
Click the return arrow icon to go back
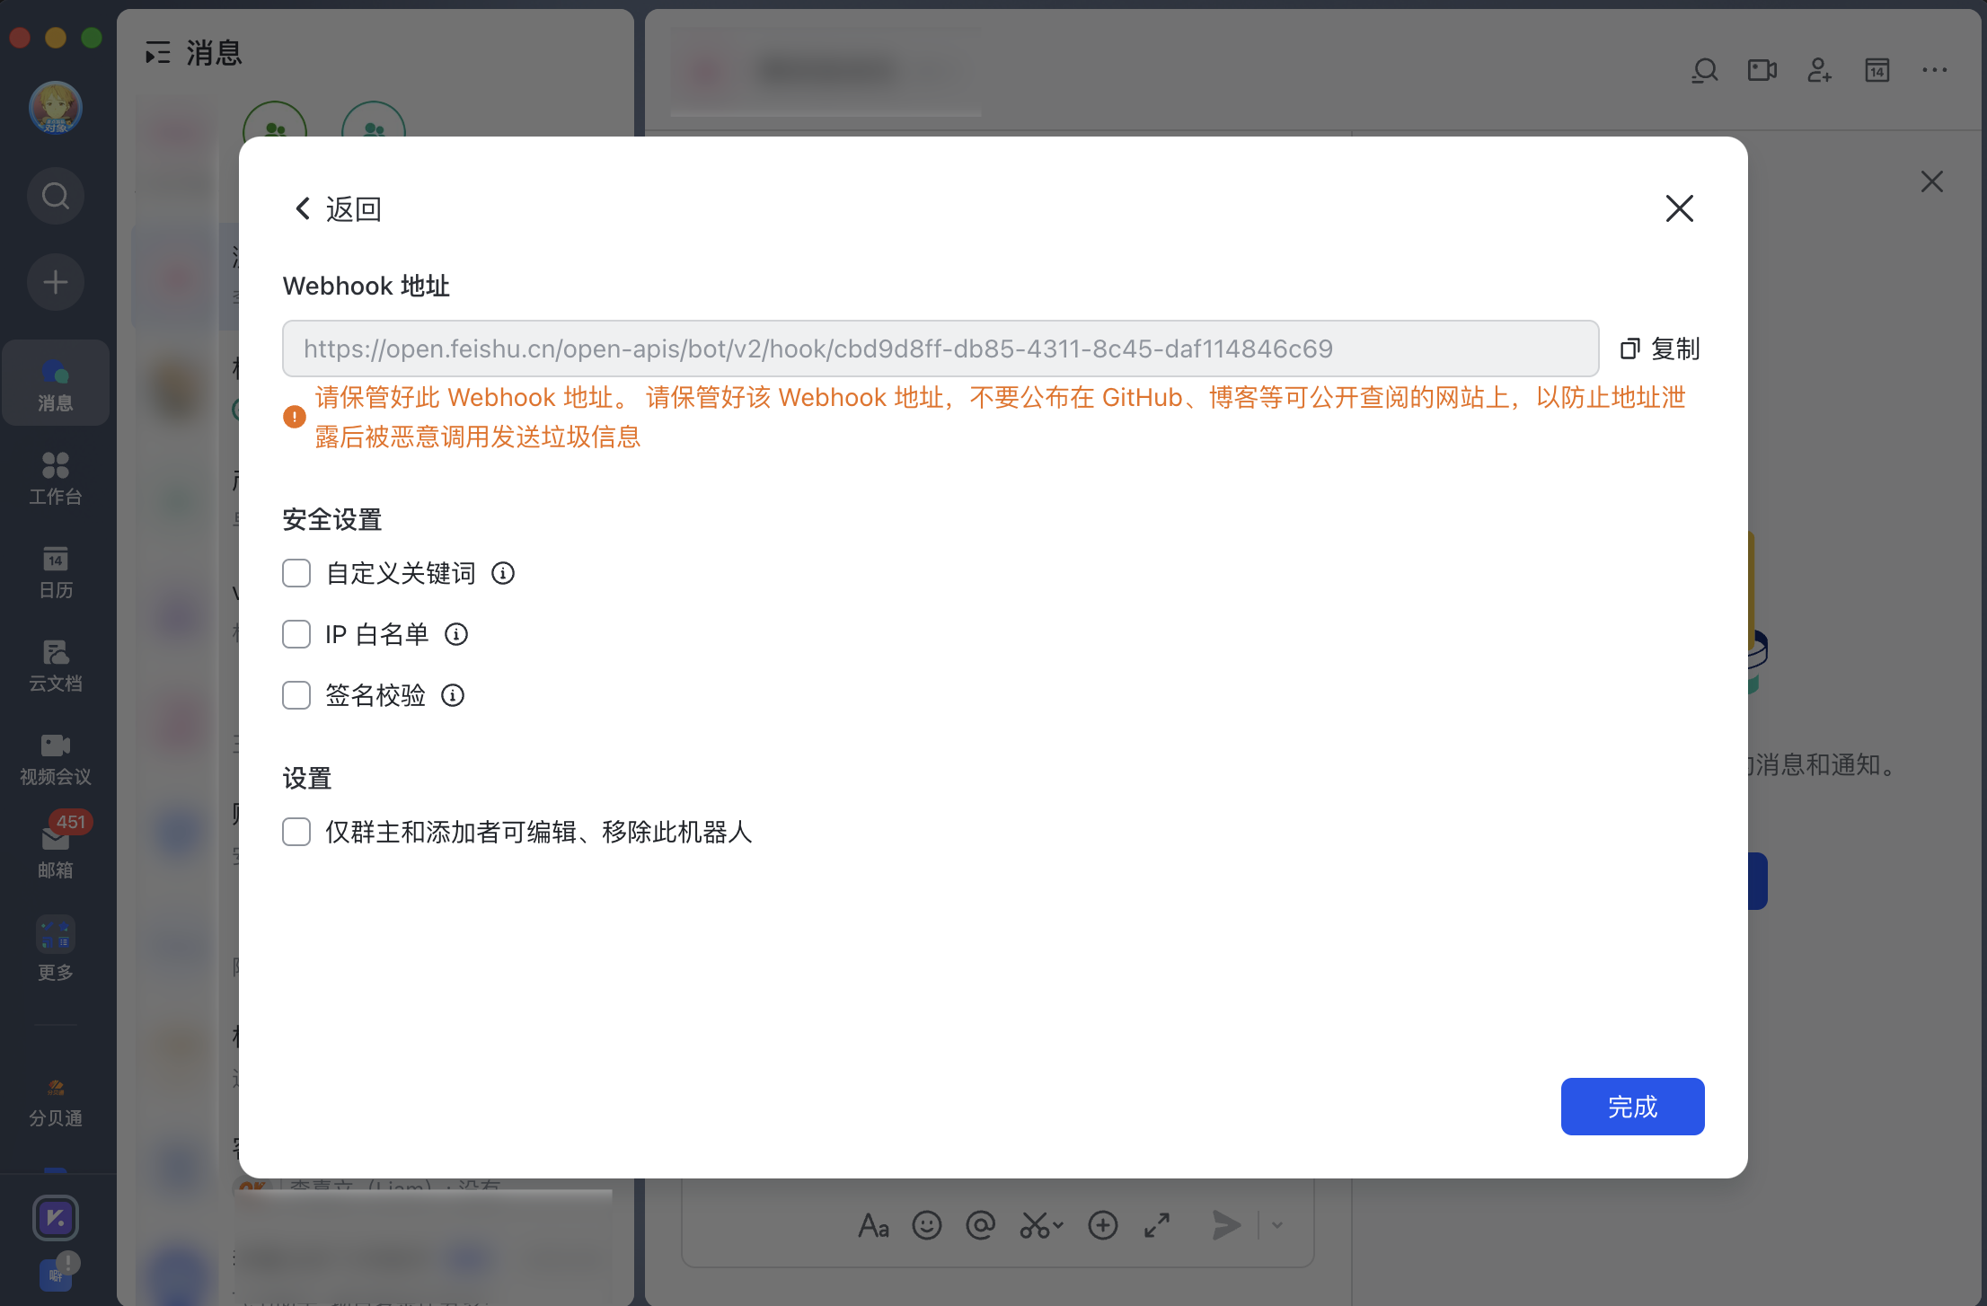[300, 208]
